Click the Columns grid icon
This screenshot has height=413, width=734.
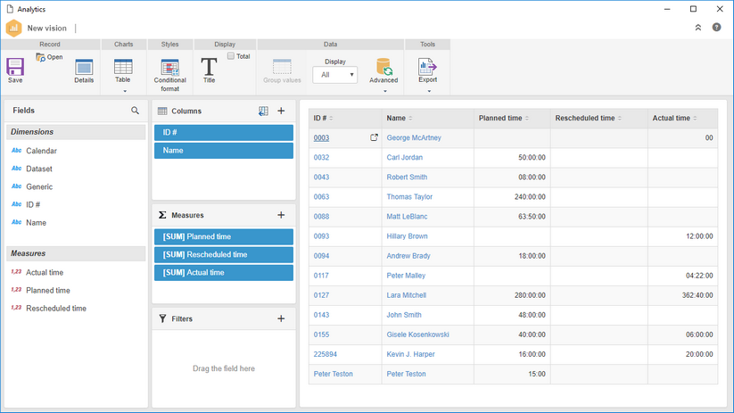click(x=162, y=111)
